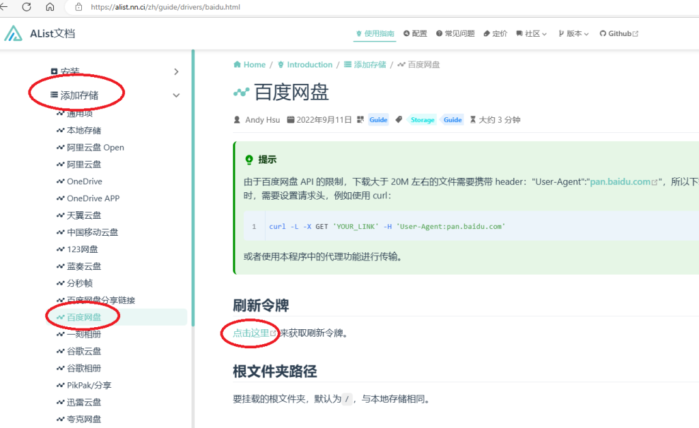This screenshot has width=699, height=428.
Task: Click the Storage tag badge
Action: pos(422,120)
